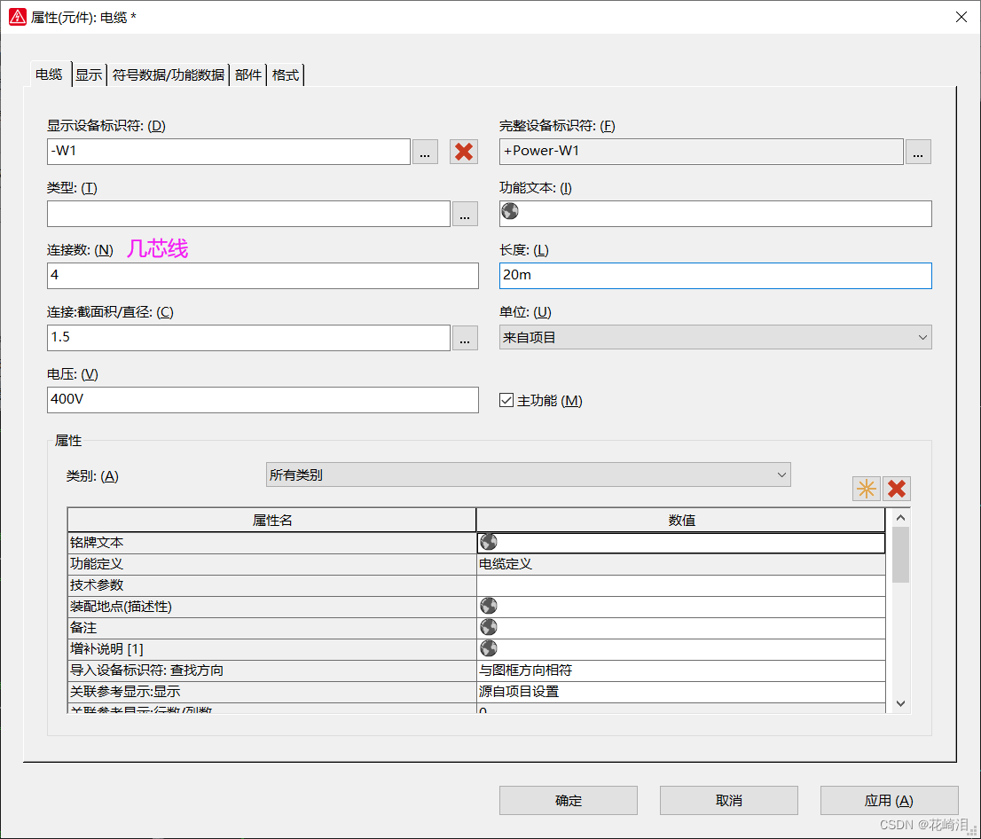Click the 确定 button

[x=568, y=800]
